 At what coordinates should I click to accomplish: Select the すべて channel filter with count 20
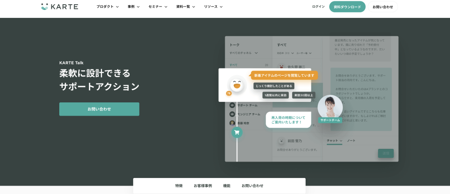pos(249,65)
